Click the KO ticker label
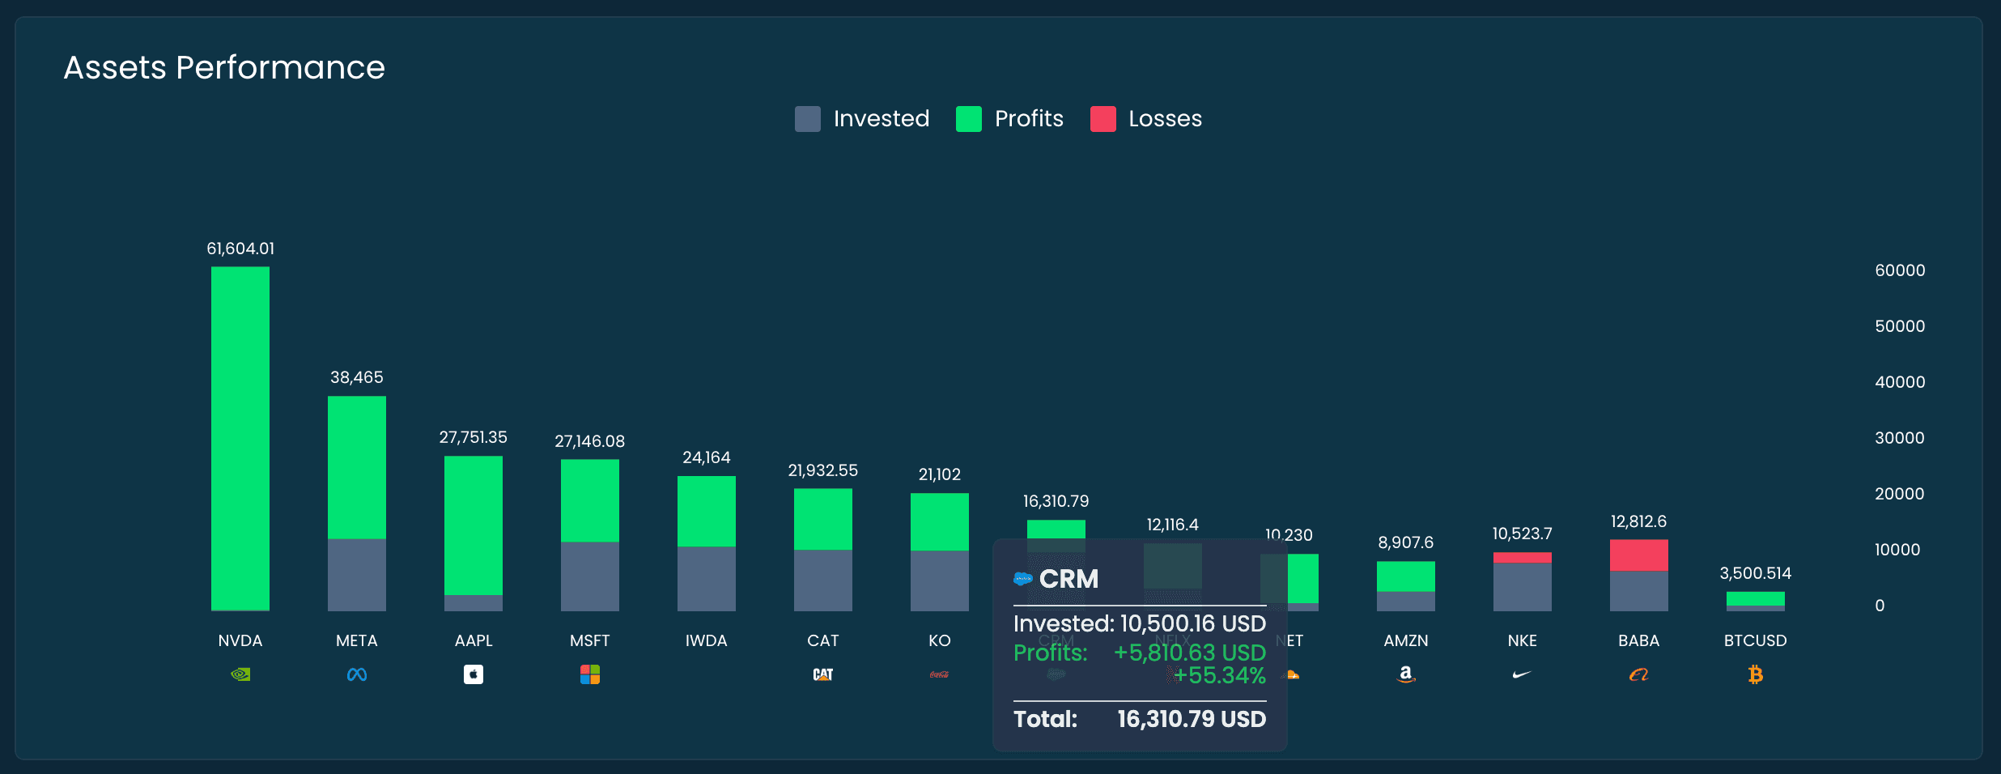This screenshot has width=2001, height=774. tap(940, 640)
